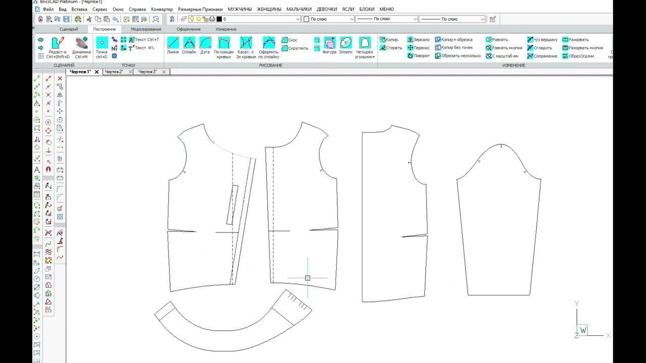Click the zoom magnifier toolbar icon
The width and height of the screenshot is (646, 363).
[x=155, y=19]
